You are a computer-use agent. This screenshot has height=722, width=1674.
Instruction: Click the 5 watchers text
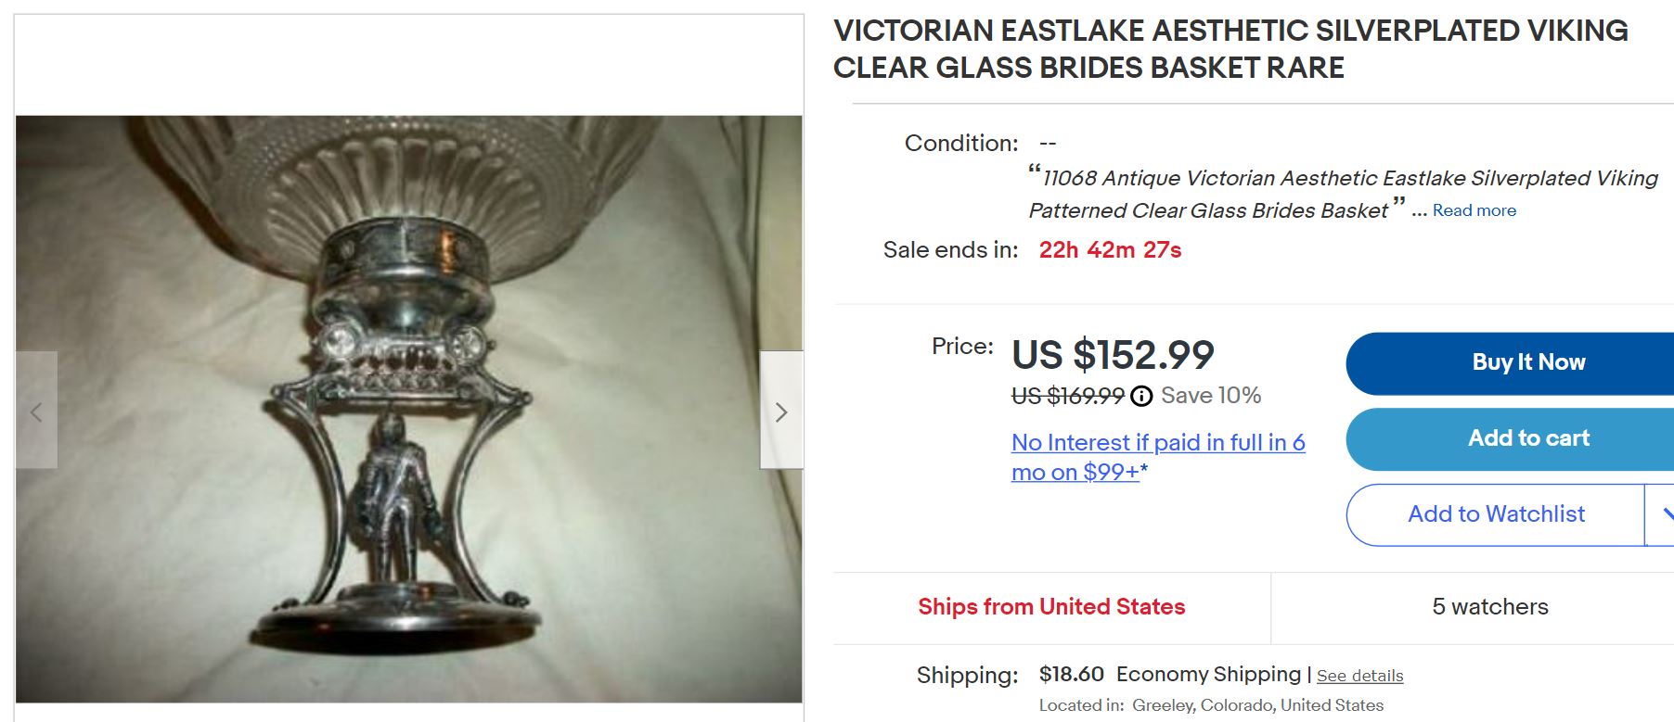click(1489, 607)
